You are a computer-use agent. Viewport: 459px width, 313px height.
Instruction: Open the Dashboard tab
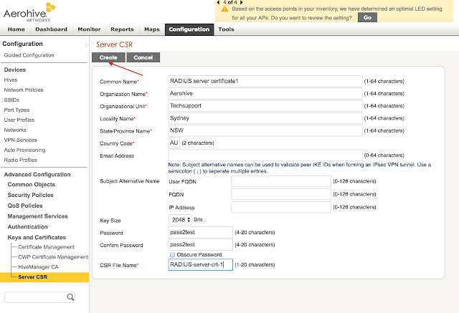coord(51,29)
